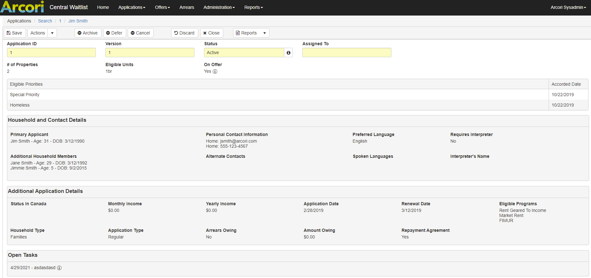Expand the Arcori Sysadmin user menu

coord(568,7)
